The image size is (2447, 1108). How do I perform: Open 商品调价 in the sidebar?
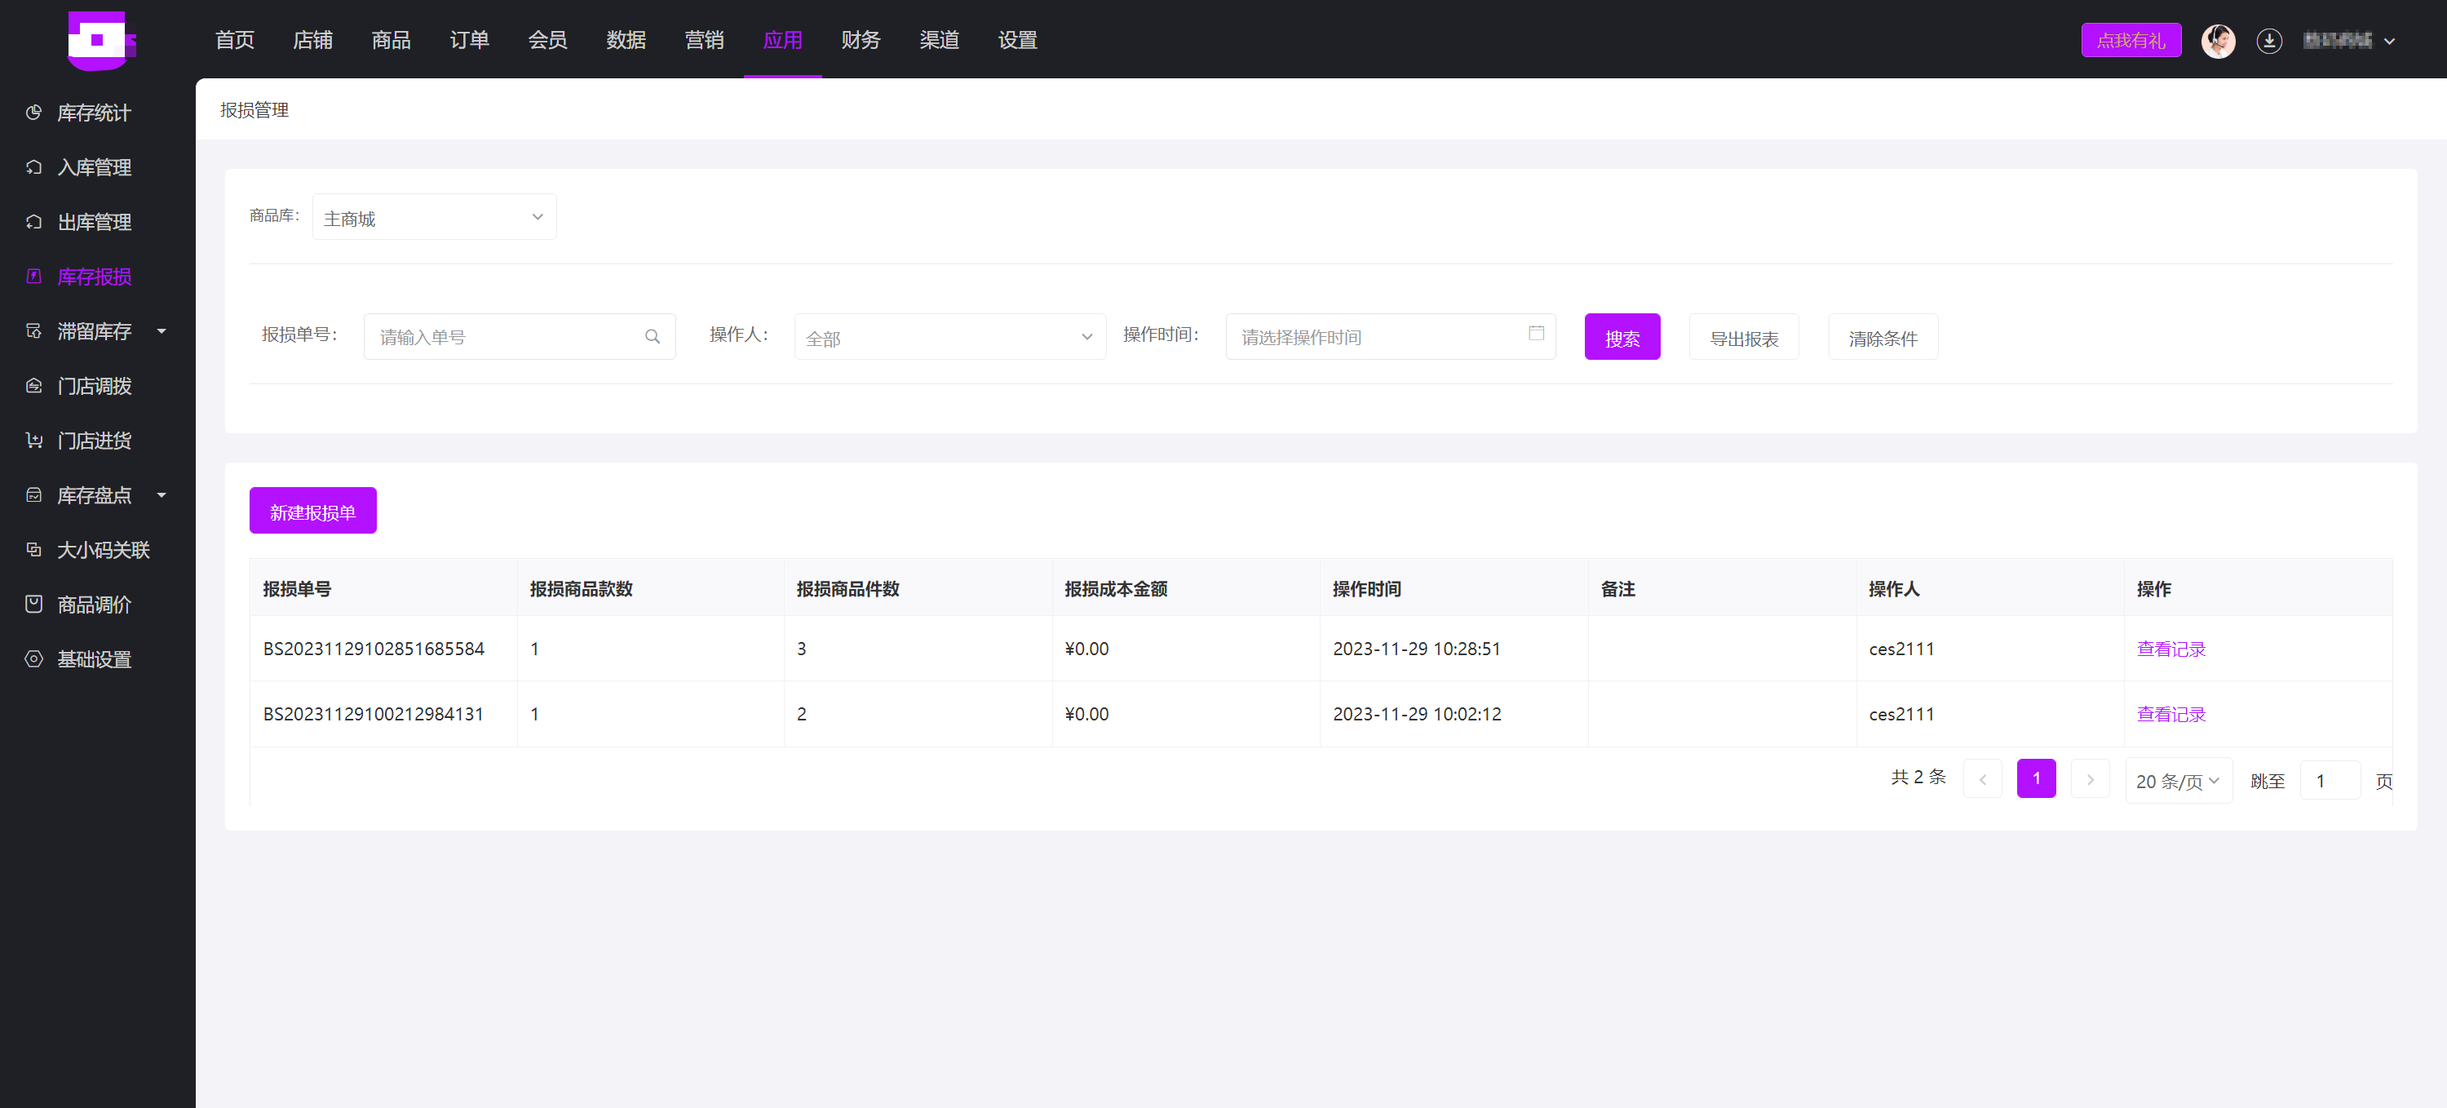[x=93, y=605]
